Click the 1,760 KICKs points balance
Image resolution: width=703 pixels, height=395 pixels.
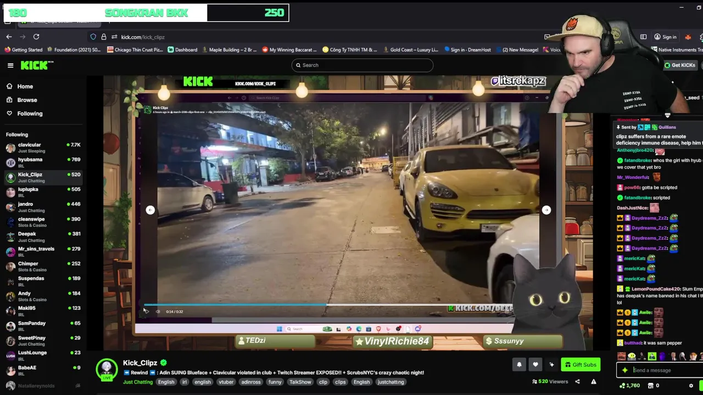click(x=629, y=386)
